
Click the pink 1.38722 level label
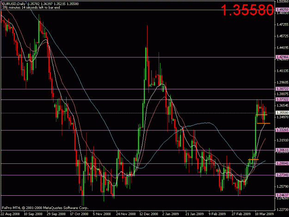click(282, 89)
